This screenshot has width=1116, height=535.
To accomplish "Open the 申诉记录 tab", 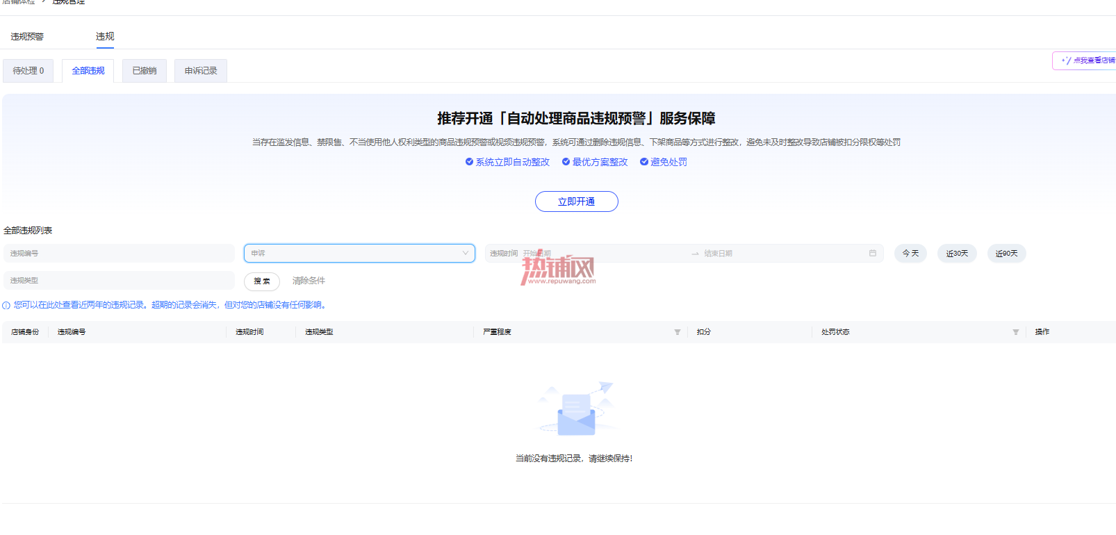I will [201, 71].
